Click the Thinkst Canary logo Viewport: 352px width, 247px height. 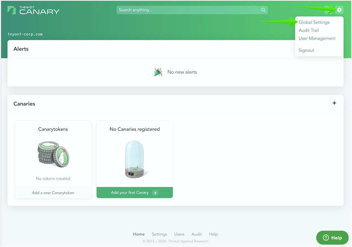coord(33,10)
